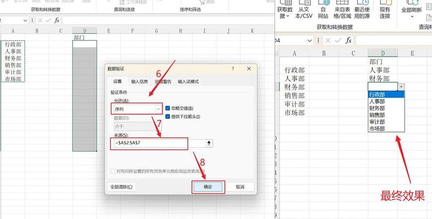The image size is (432, 219).
Task: Click the cancel X icon in left formula bar
Action: coord(40,20)
